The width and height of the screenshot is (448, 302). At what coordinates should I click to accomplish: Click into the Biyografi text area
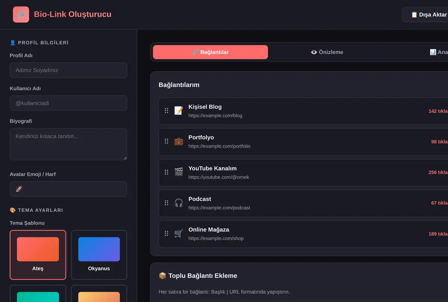tap(68, 144)
